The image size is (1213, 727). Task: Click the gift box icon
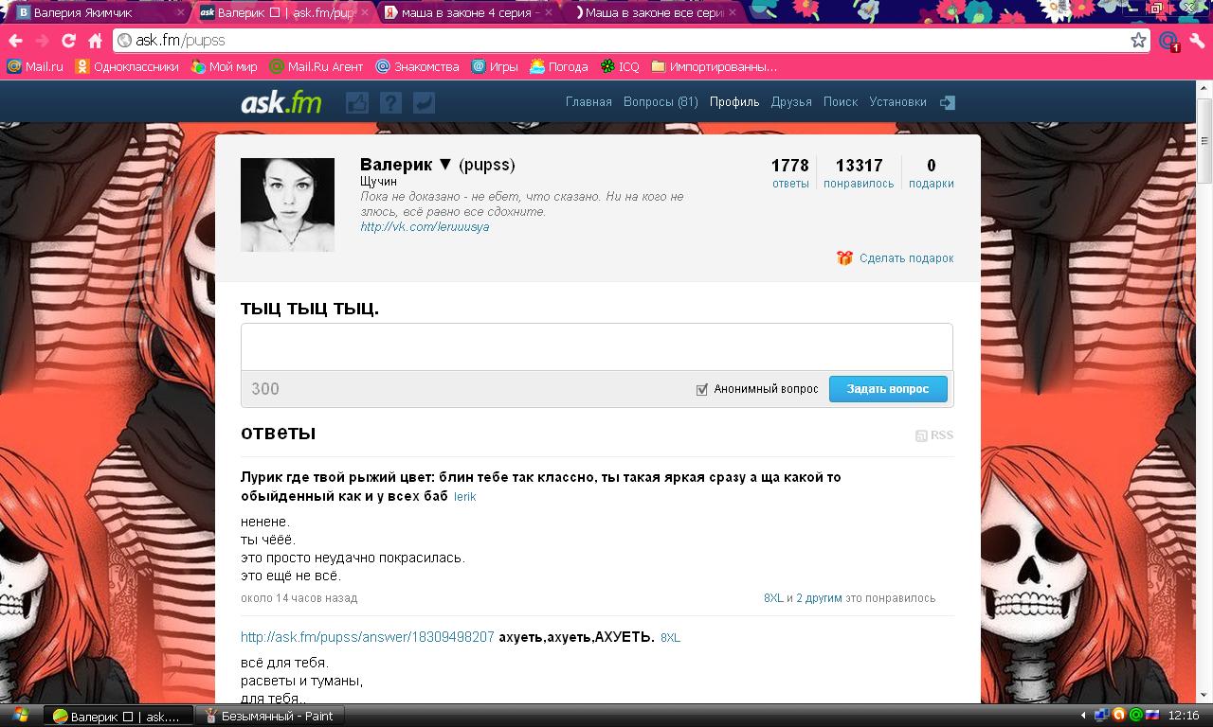844,257
